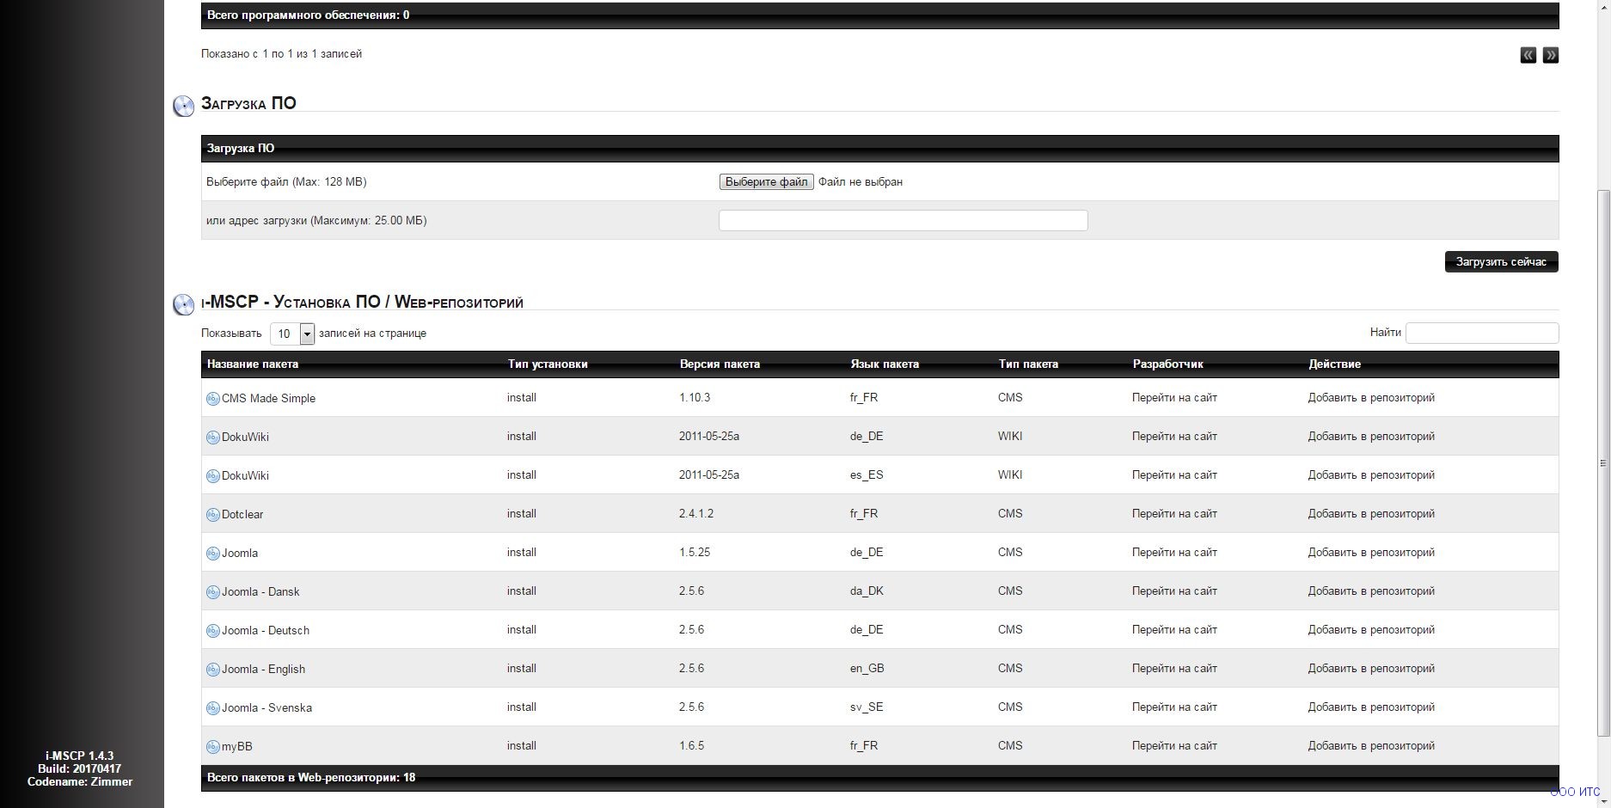Open developer site for DokuWiki de_DE

(1174, 436)
